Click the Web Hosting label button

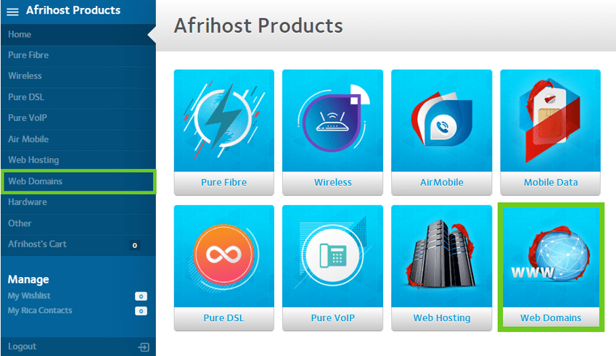[x=441, y=318]
